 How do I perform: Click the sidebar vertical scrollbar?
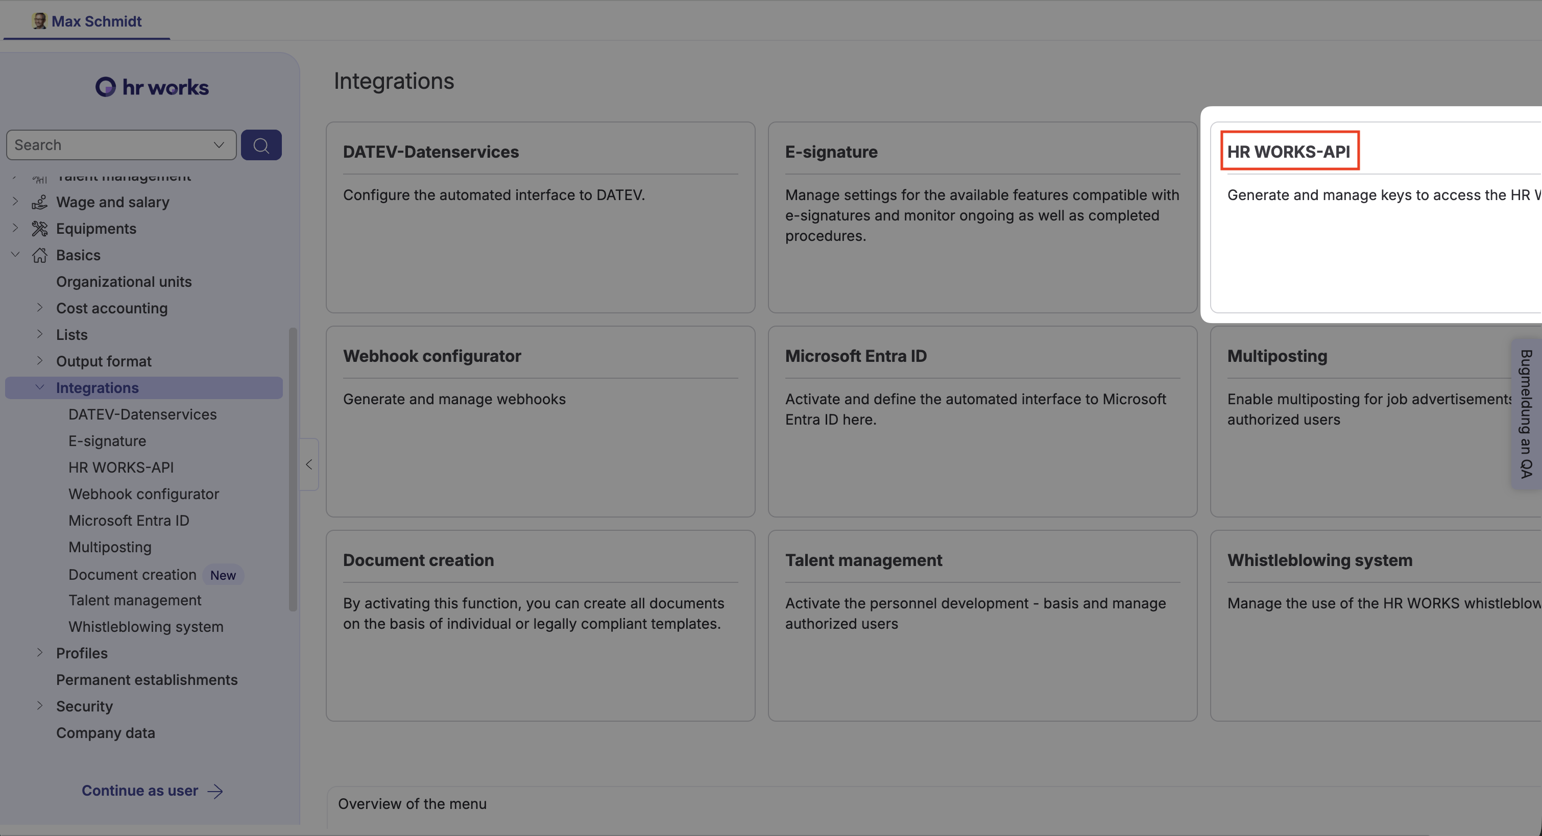tap(293, 469)
